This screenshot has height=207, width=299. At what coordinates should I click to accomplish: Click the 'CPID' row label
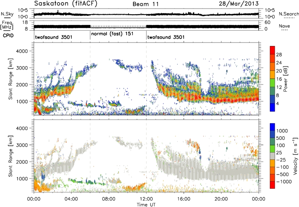pos(8,35)
